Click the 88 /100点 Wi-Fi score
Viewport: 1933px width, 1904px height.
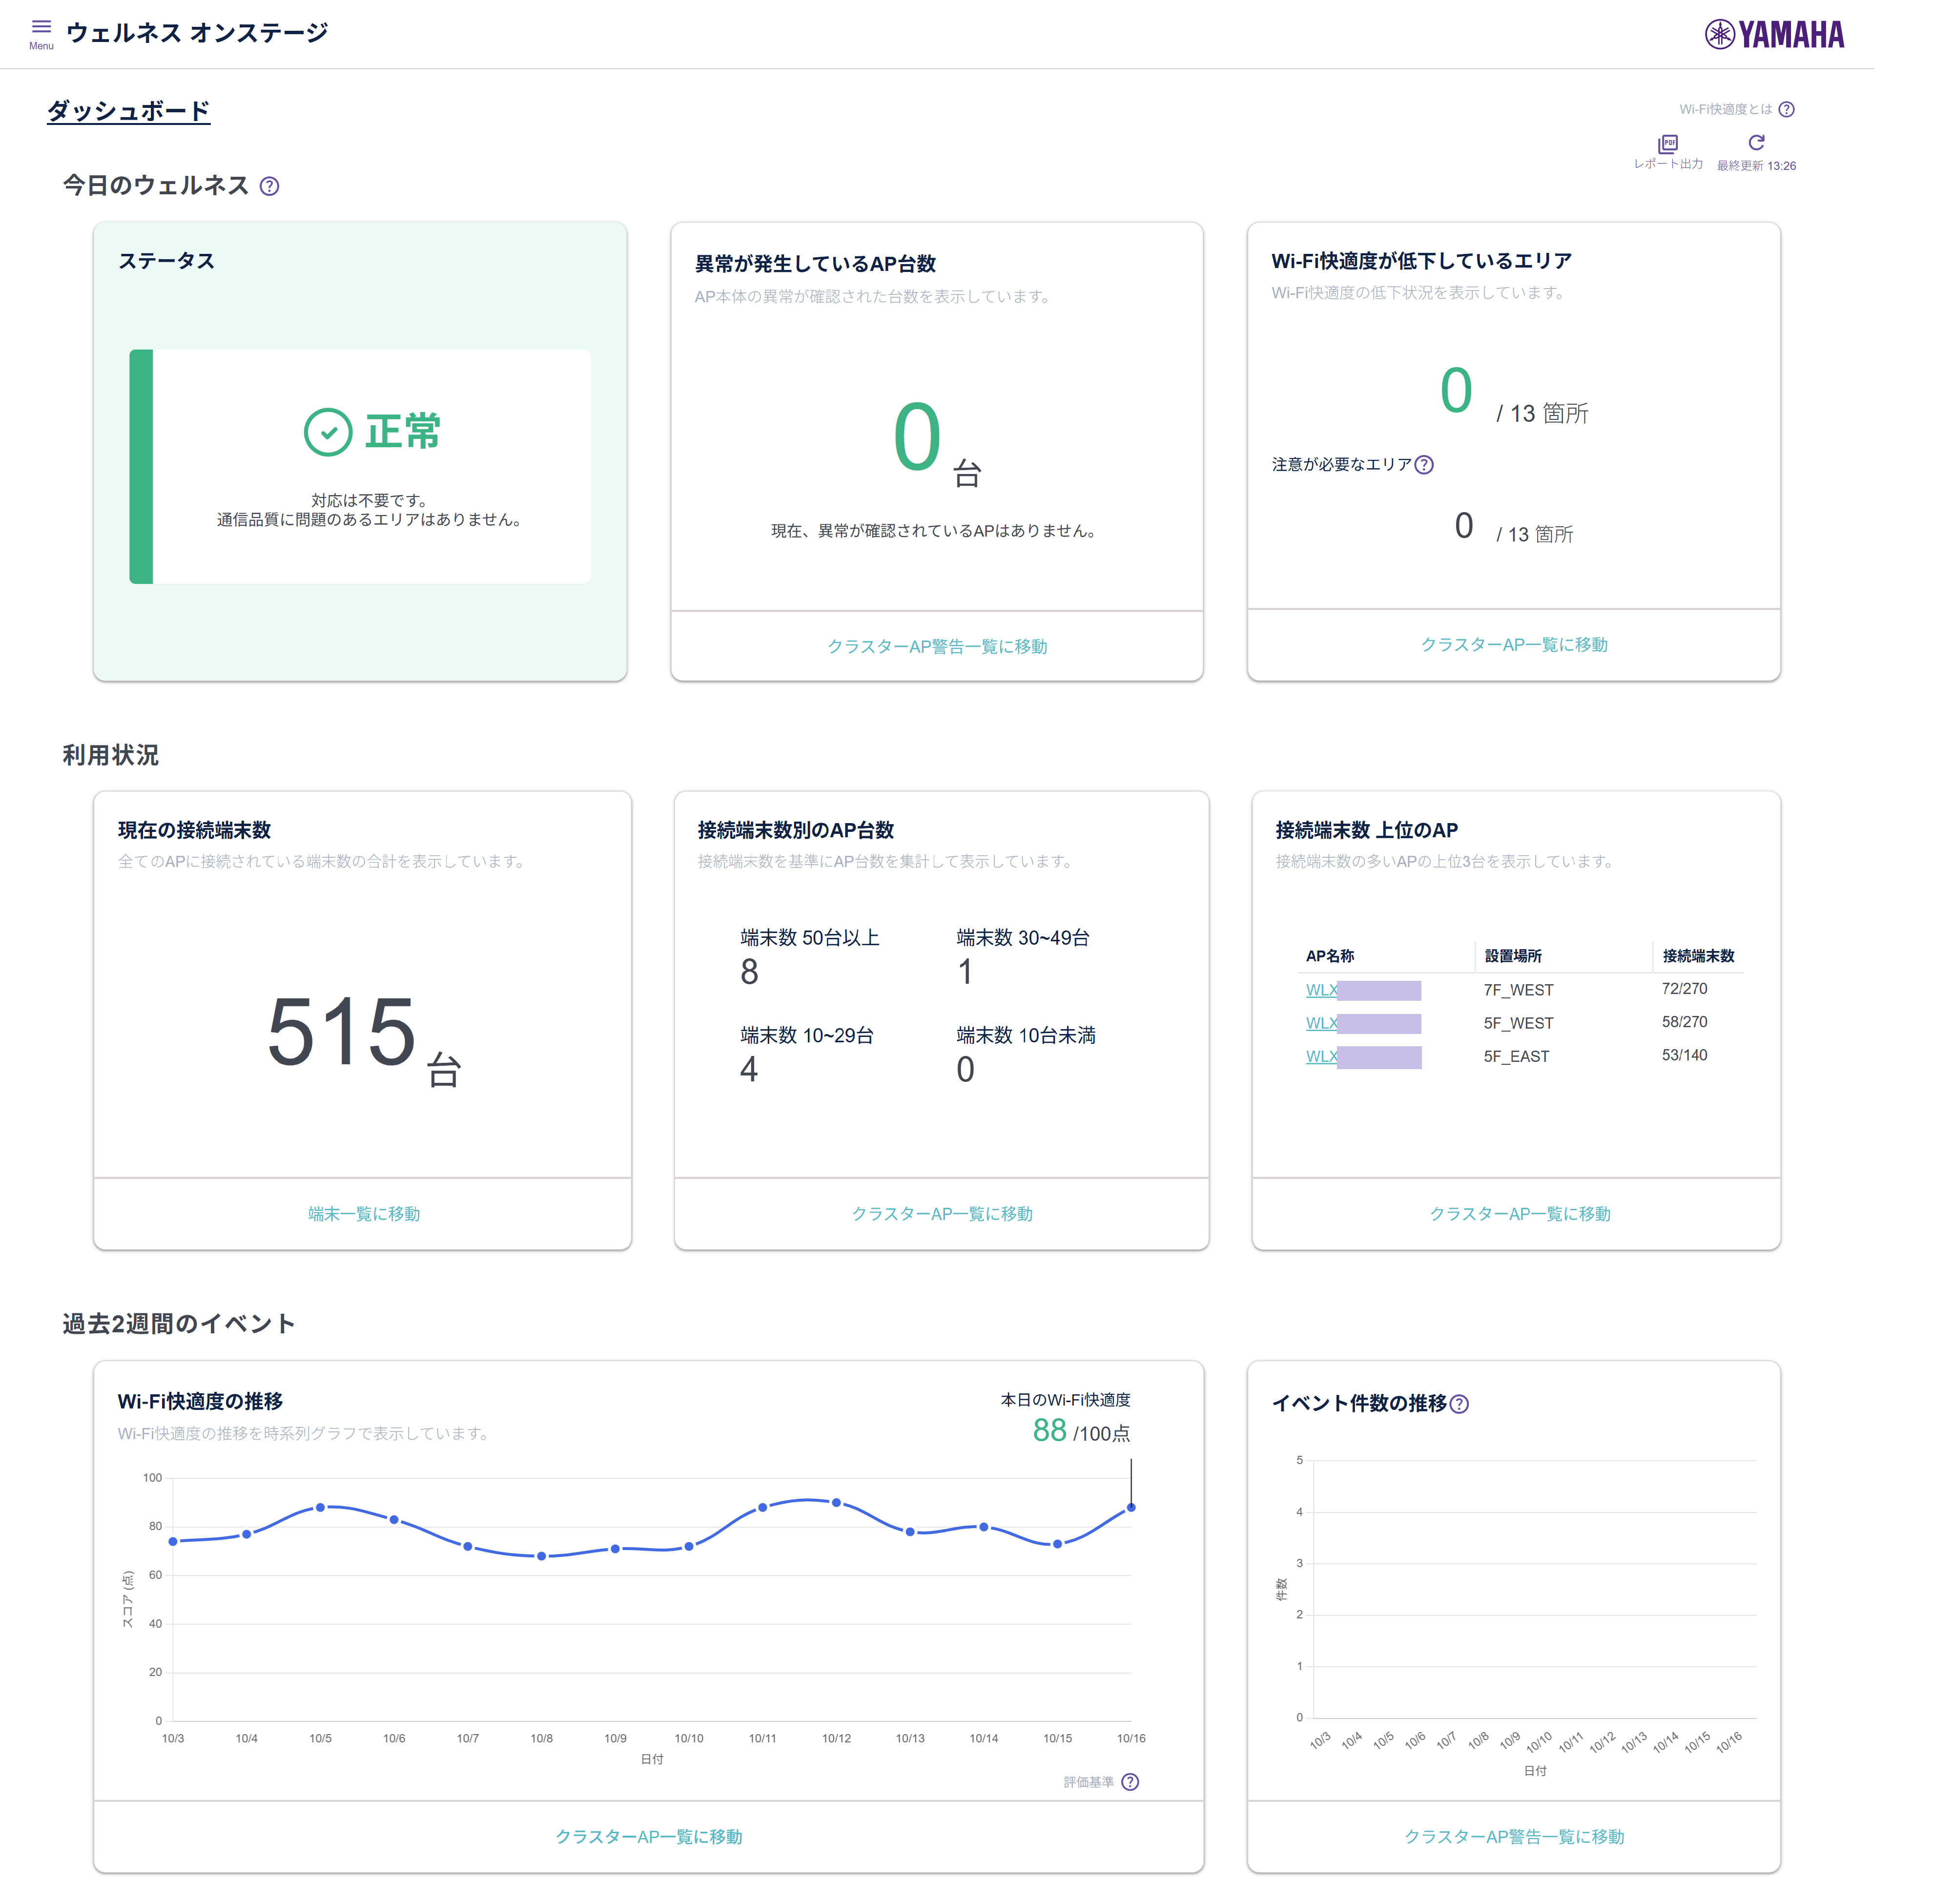(x=1081, y=1431)
